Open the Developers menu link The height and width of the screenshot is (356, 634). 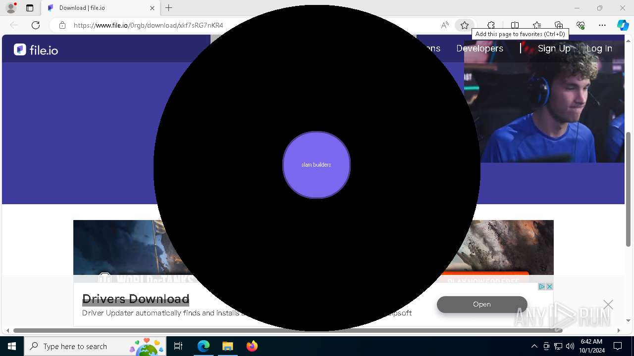click(x=479, y=48)
